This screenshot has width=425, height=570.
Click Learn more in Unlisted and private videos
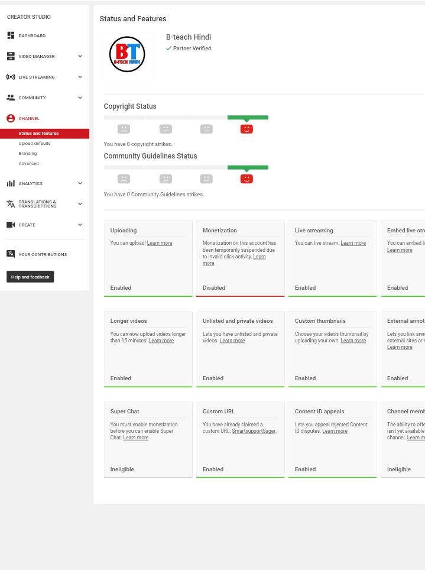[x=232, y=341]
